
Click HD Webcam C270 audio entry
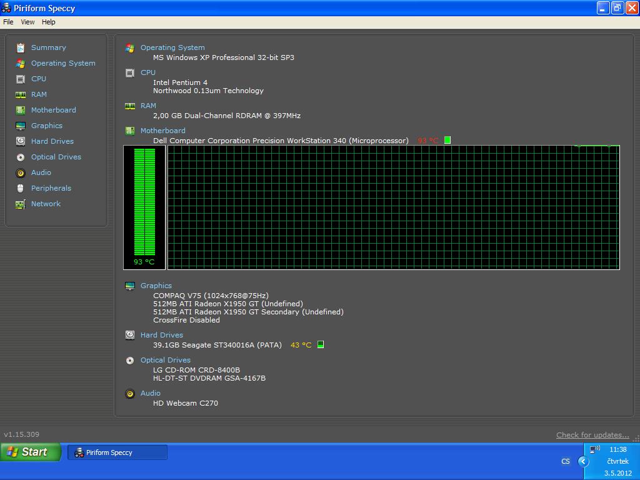[185, 403]
